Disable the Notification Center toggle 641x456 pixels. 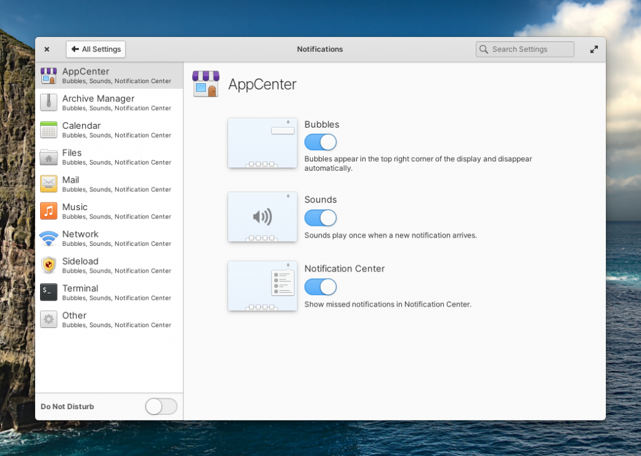(x=320, y=286)
